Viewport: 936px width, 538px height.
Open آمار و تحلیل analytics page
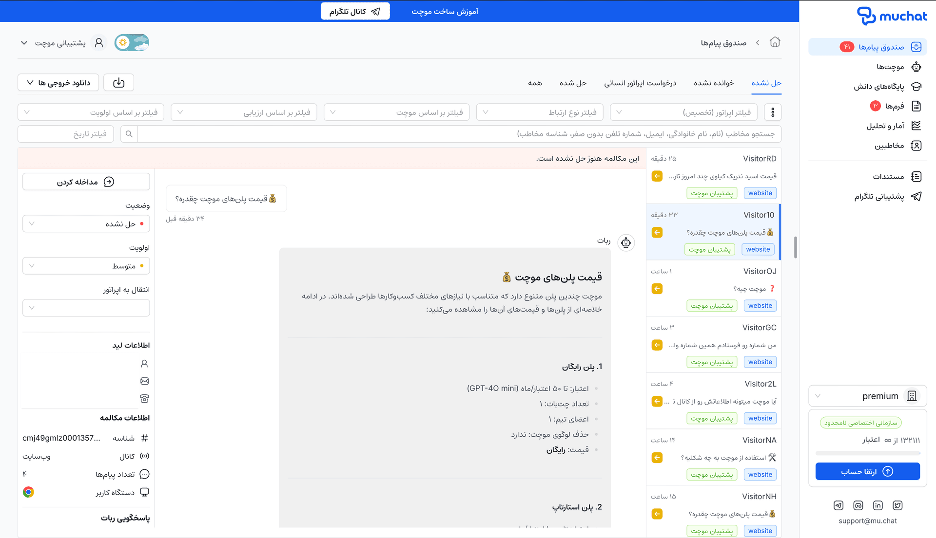[893, 126]
